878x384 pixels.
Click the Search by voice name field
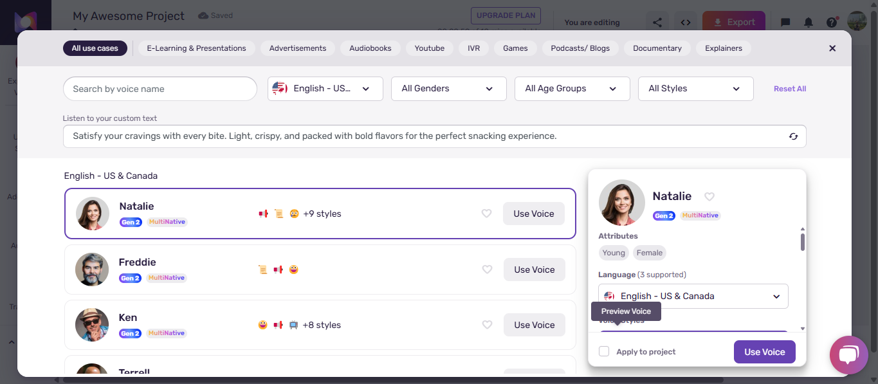tap(160, 89)
